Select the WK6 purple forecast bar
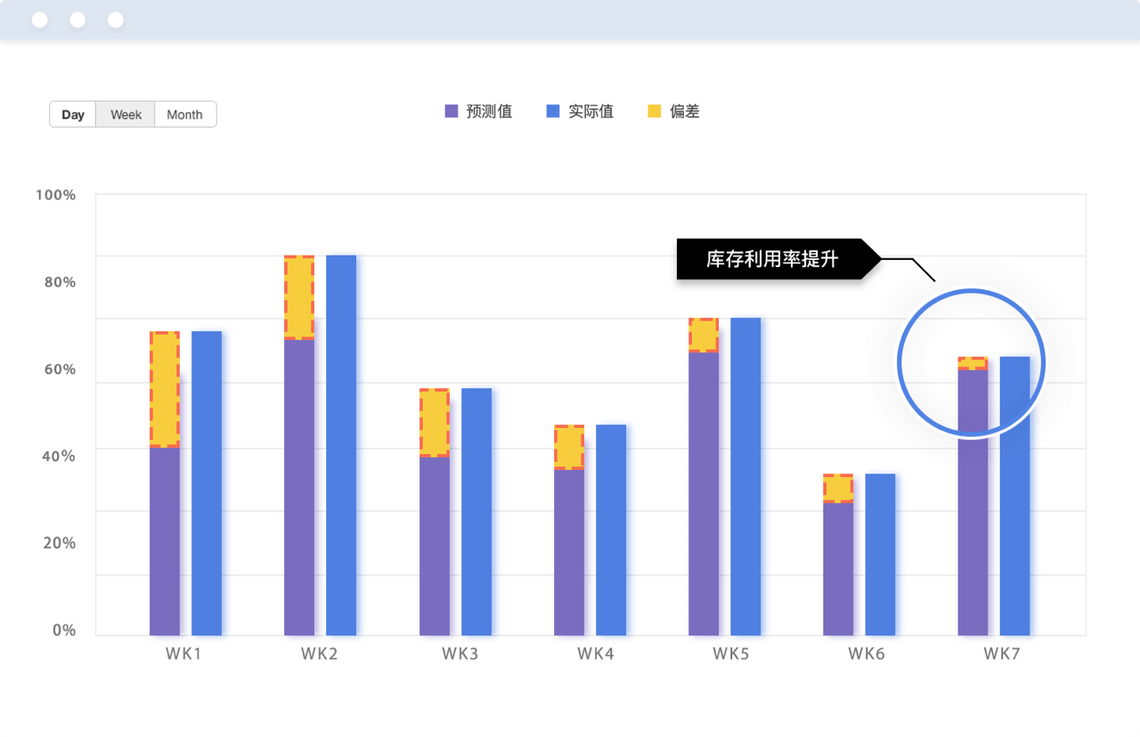1140x737 pixels. pos(838,569)
